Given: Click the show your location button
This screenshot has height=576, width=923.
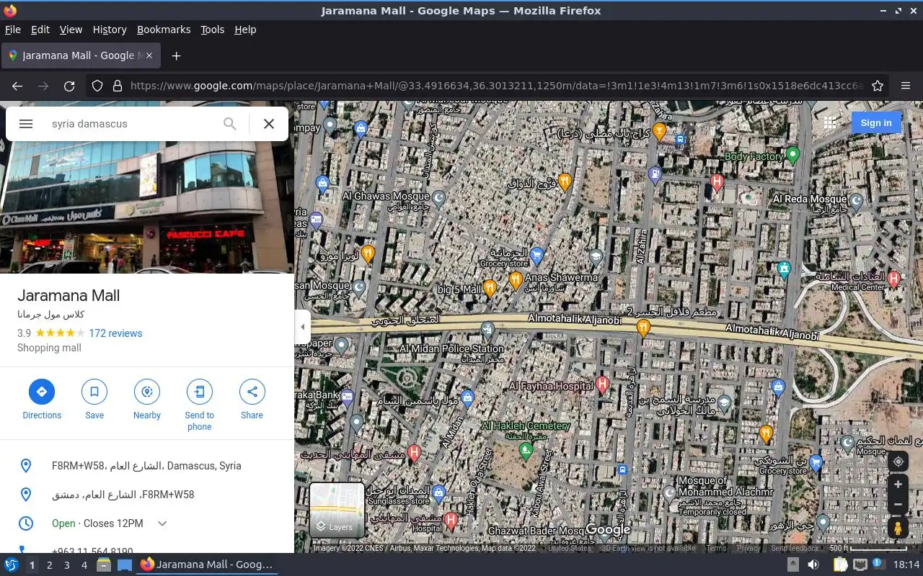Looking at the screenshot, I should 898,462.
